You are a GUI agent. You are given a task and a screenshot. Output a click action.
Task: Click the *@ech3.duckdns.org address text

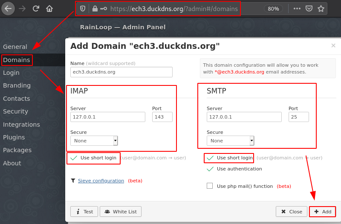point(240,72)
